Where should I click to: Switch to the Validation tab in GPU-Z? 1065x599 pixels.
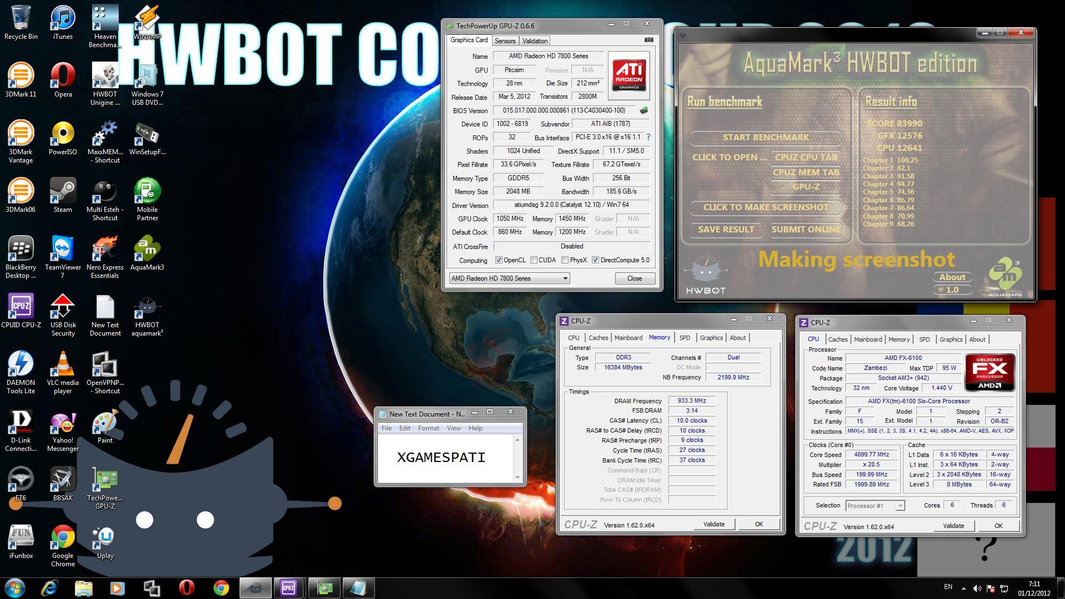tap(535, 40)
